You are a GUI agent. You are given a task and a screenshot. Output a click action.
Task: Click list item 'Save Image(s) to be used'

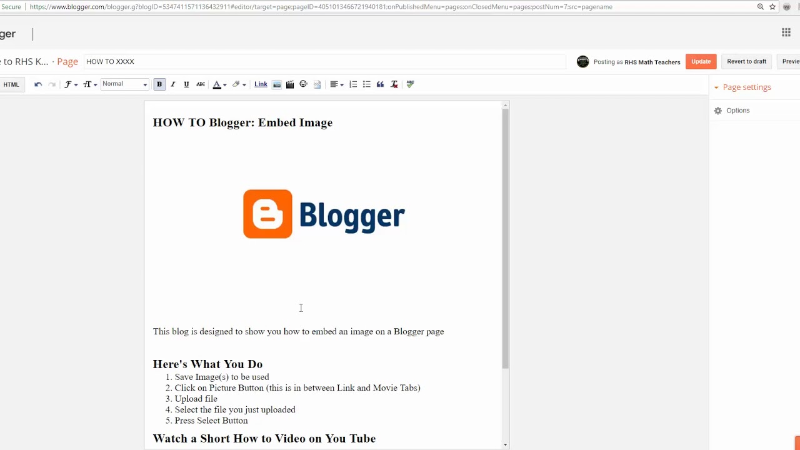click(222, 377)
